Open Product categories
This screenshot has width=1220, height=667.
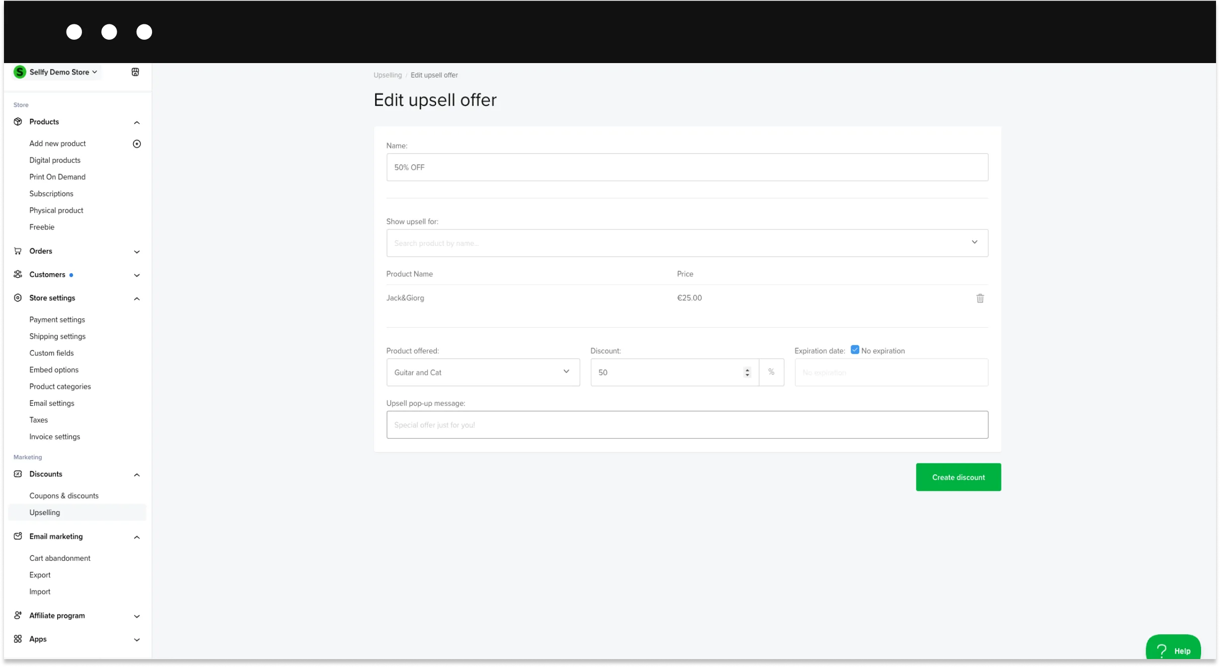click(60, 387)
